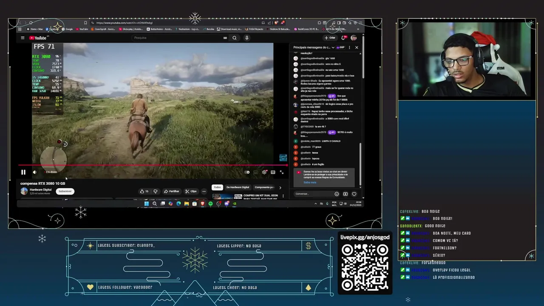Screen dimensions: 544x306
Task: Click @cafextv in 'é um fogão' message
Action: (306, 164)
